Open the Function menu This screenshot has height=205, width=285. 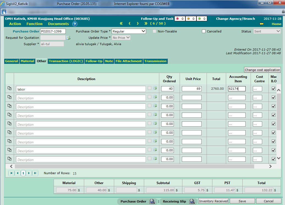point(34,24)
